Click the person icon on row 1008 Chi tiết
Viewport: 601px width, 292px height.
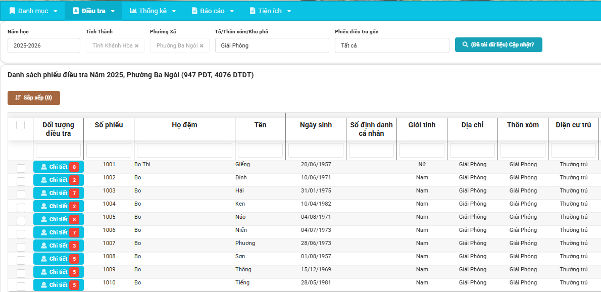coord(44,259)
